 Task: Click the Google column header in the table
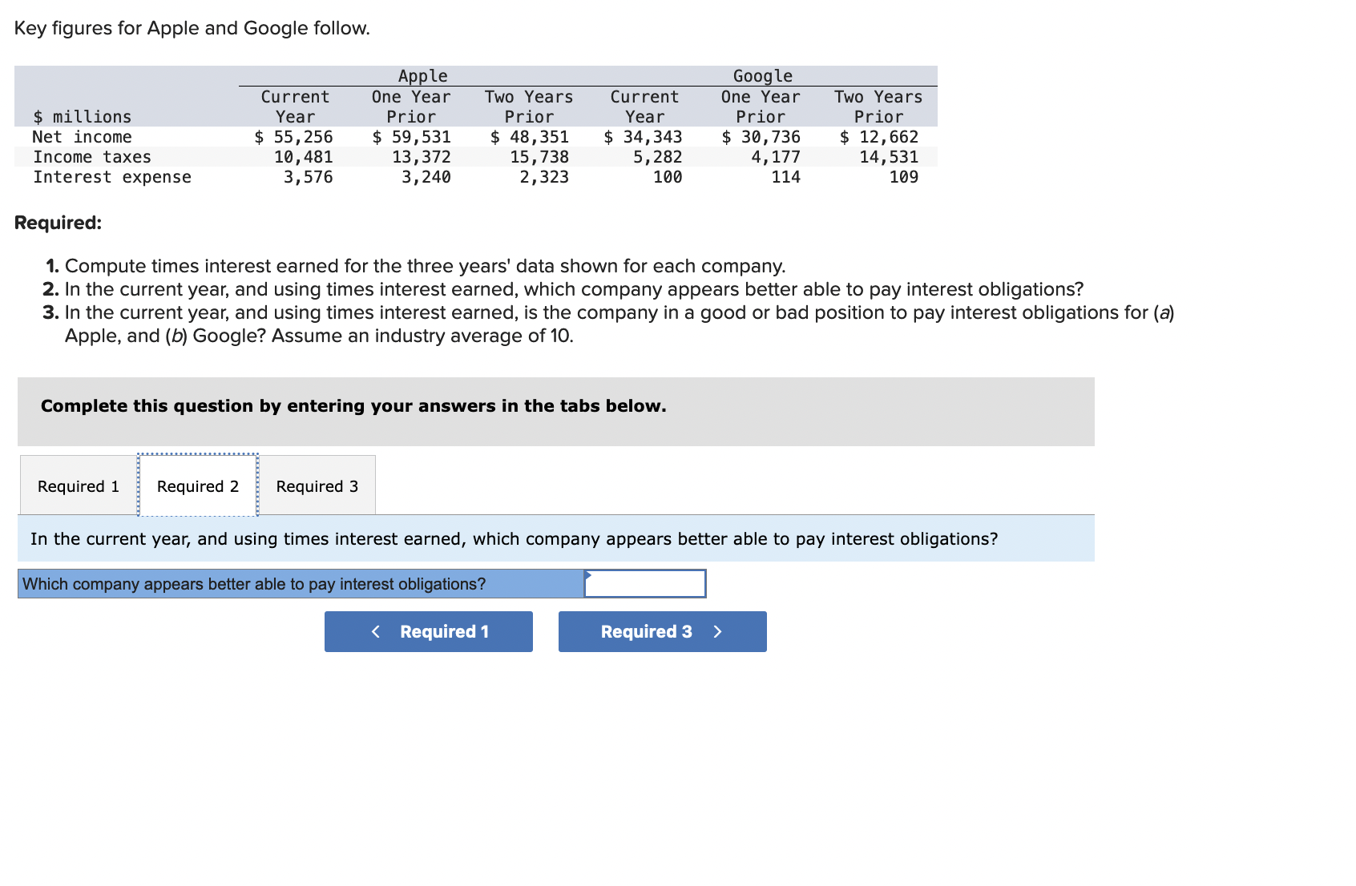761,75
